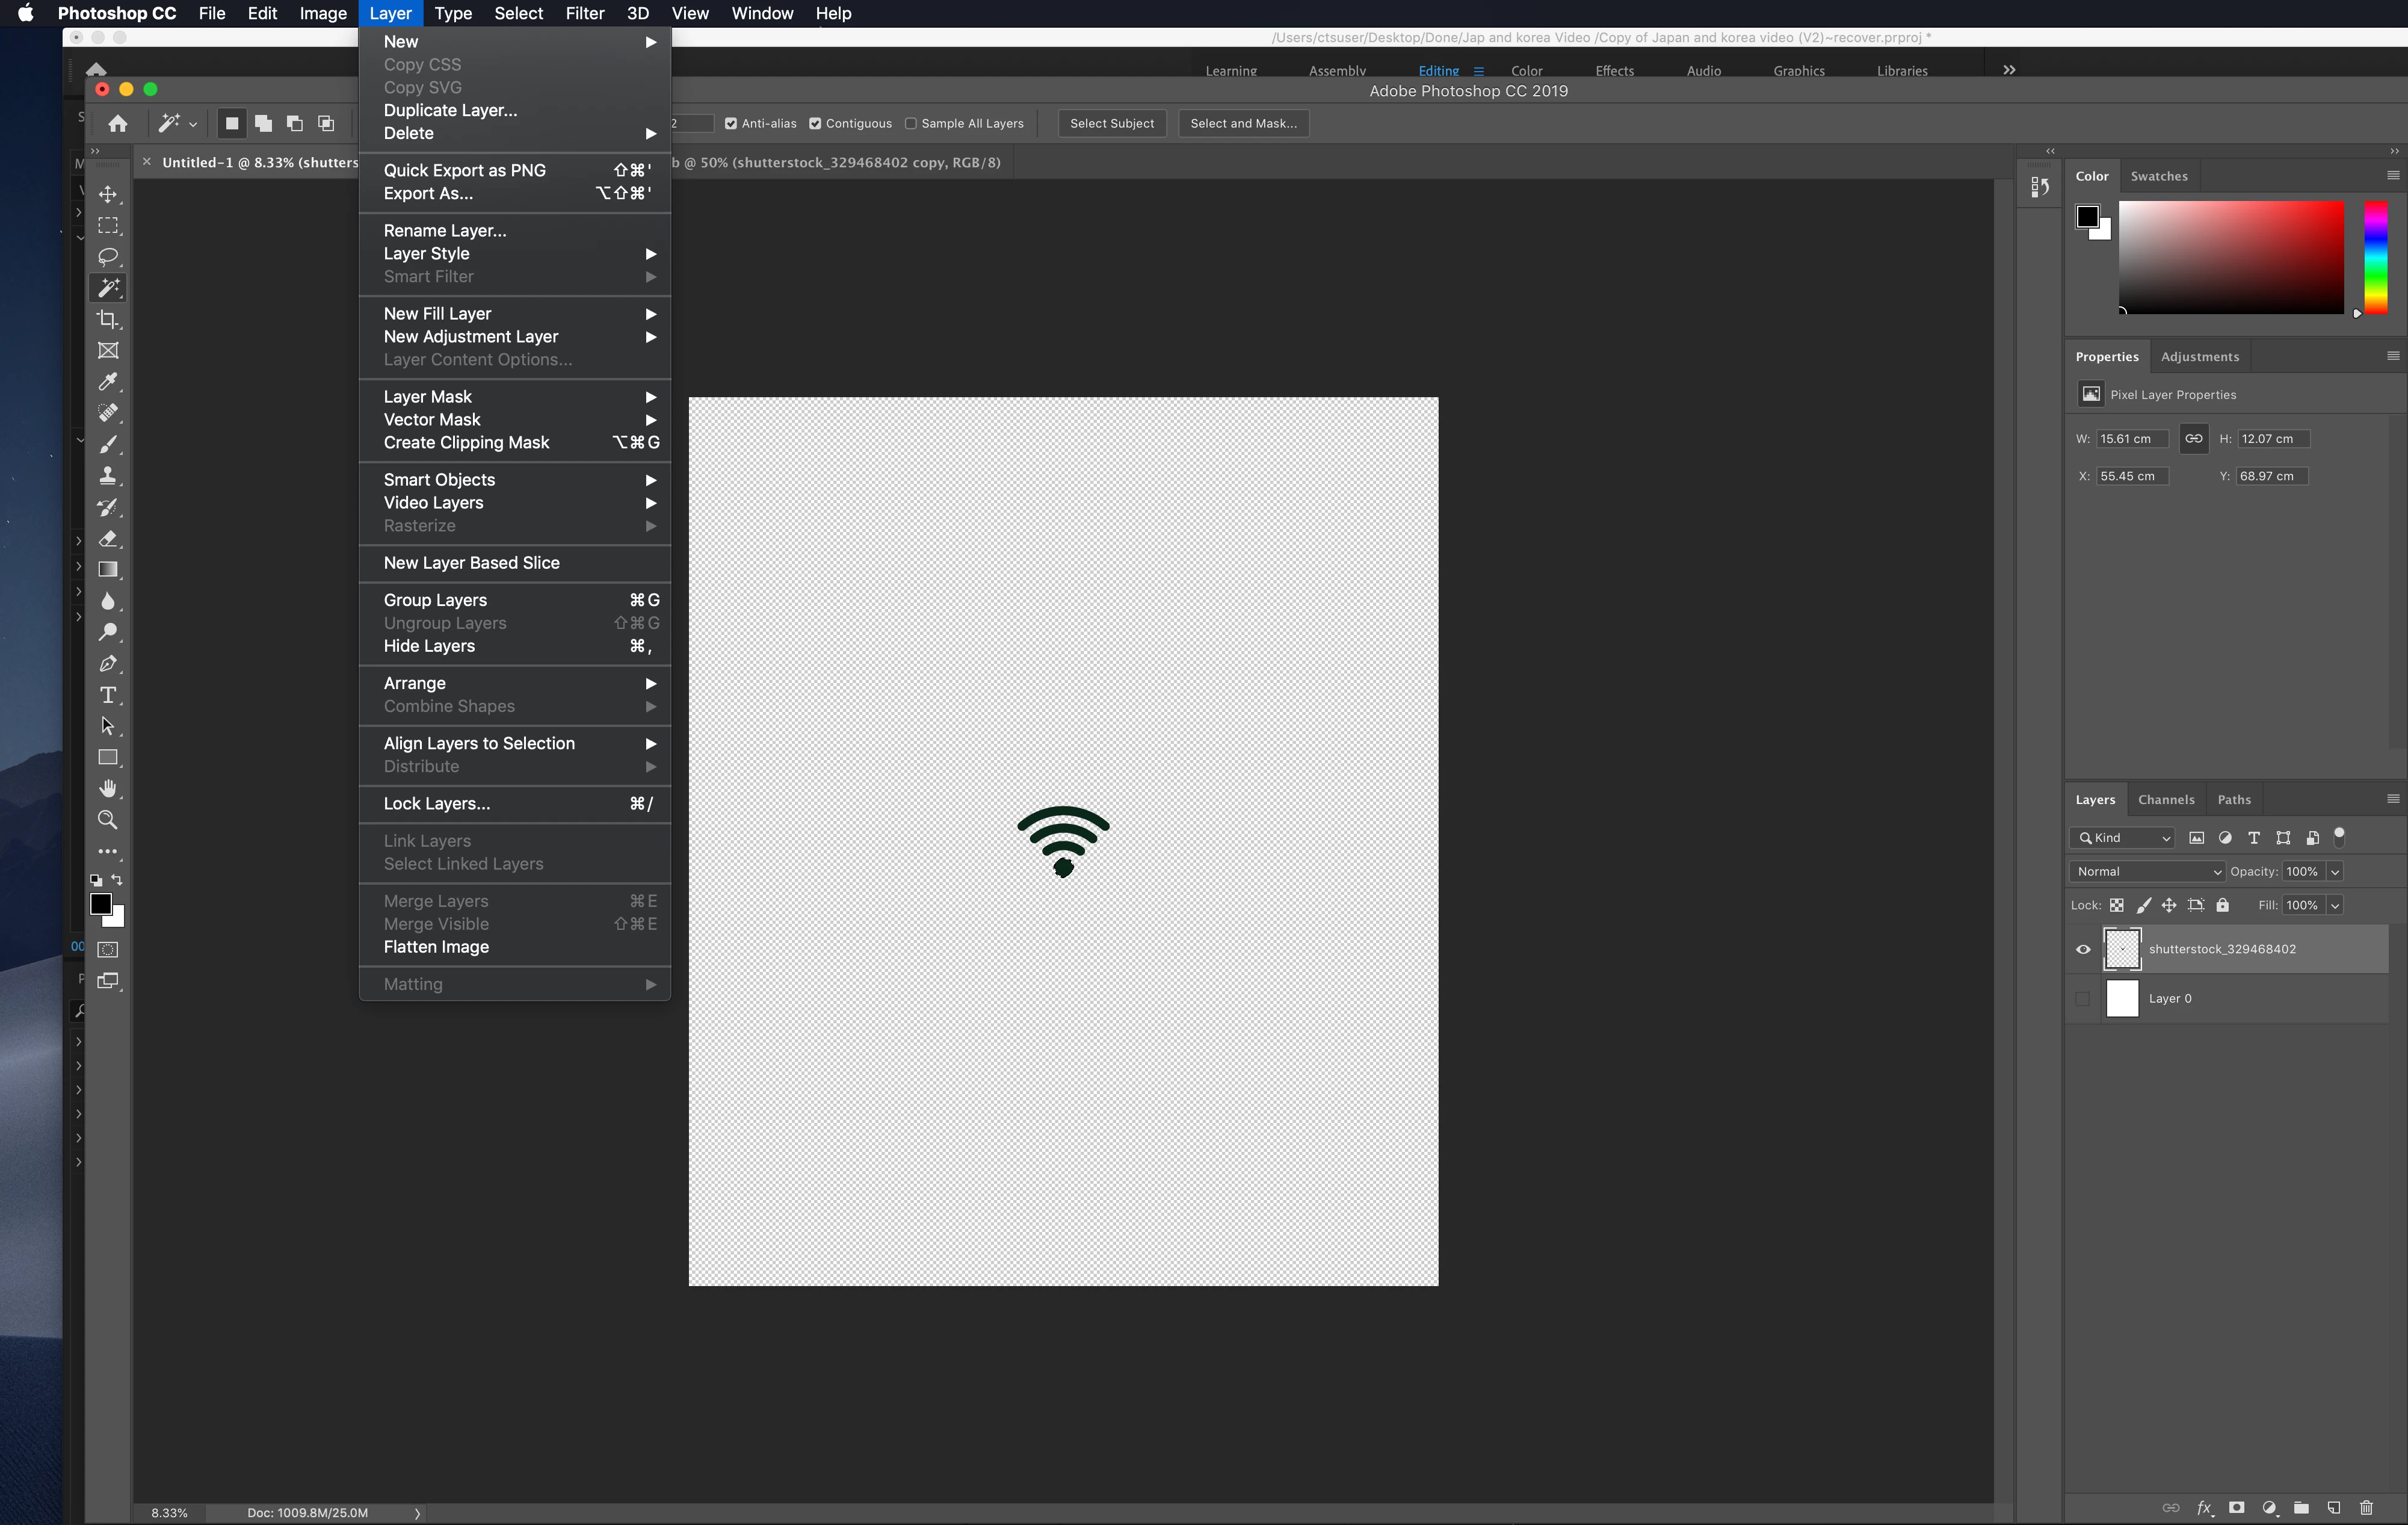Expand the Opacity slider dropdown arrow

[x=2335, y=872]
